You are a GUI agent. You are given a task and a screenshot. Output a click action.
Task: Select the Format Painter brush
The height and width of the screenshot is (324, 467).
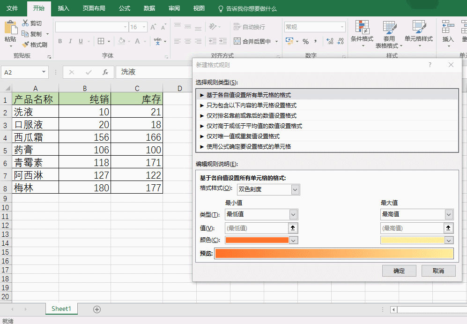click(x=26, y=45)
